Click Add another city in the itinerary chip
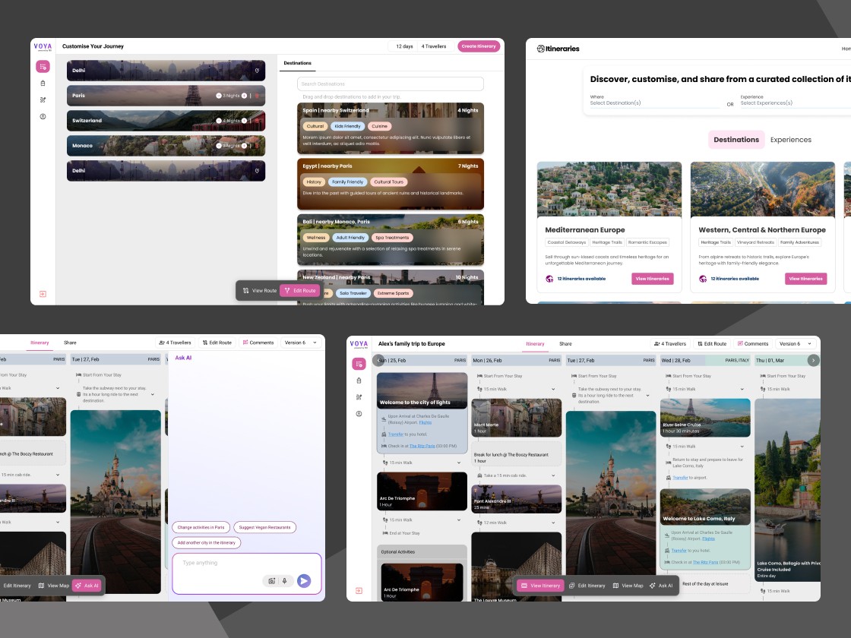This screenshot has width=851, height=638. point(206,542)
